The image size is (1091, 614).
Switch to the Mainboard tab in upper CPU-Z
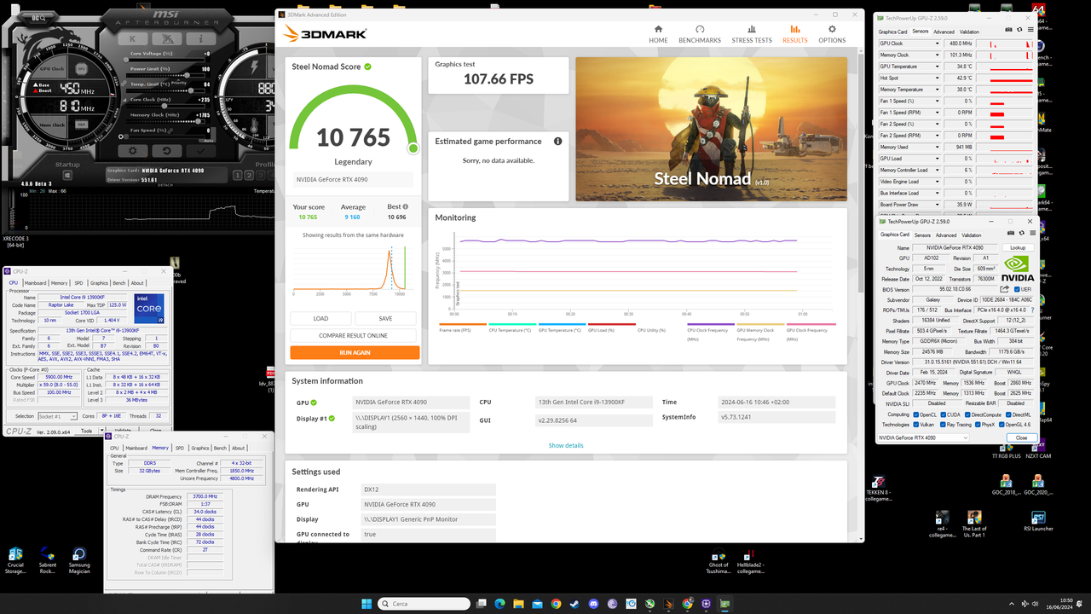click(36, 283)
